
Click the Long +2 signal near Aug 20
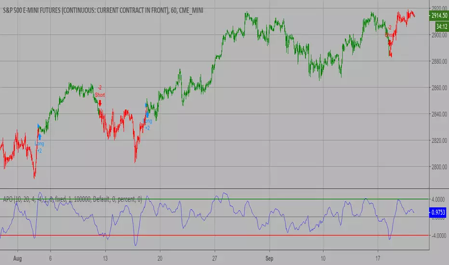pyautogui.click(x=147, y=124)
